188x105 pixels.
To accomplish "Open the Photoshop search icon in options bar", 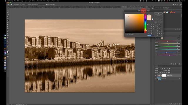I will pyautogui.click(x=175, y=5).
